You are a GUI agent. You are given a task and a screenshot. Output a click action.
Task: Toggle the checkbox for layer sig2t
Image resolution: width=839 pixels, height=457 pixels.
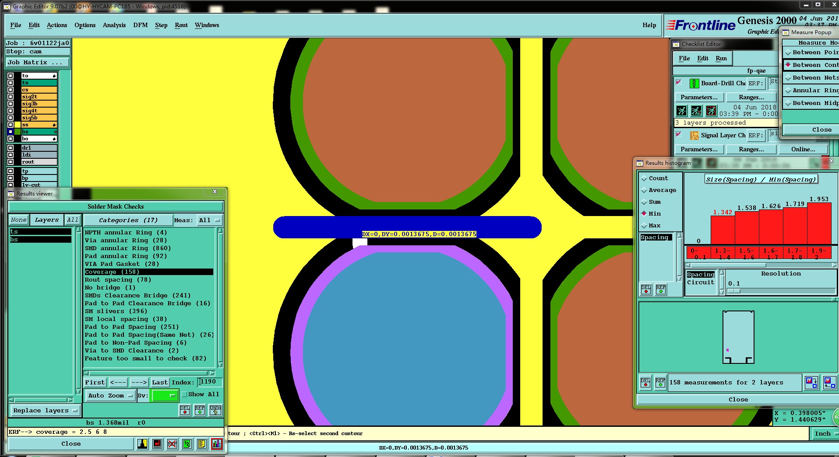(11, 97)
